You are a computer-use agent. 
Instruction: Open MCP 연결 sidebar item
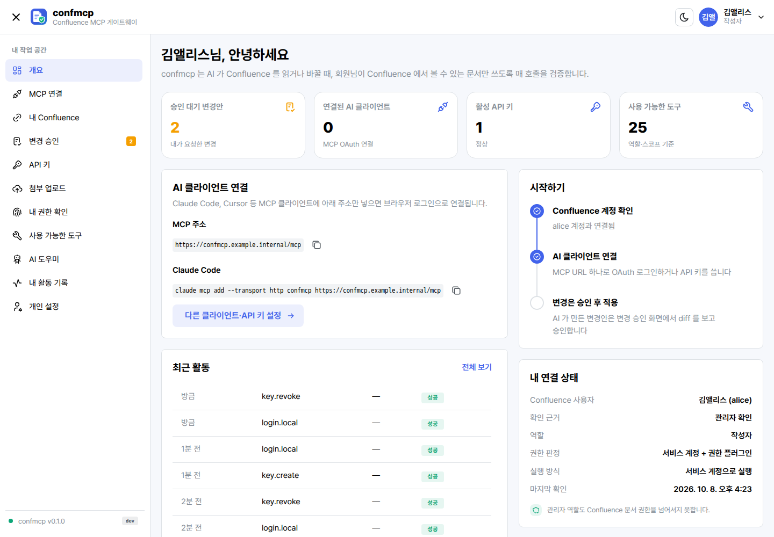click(74, 94)
